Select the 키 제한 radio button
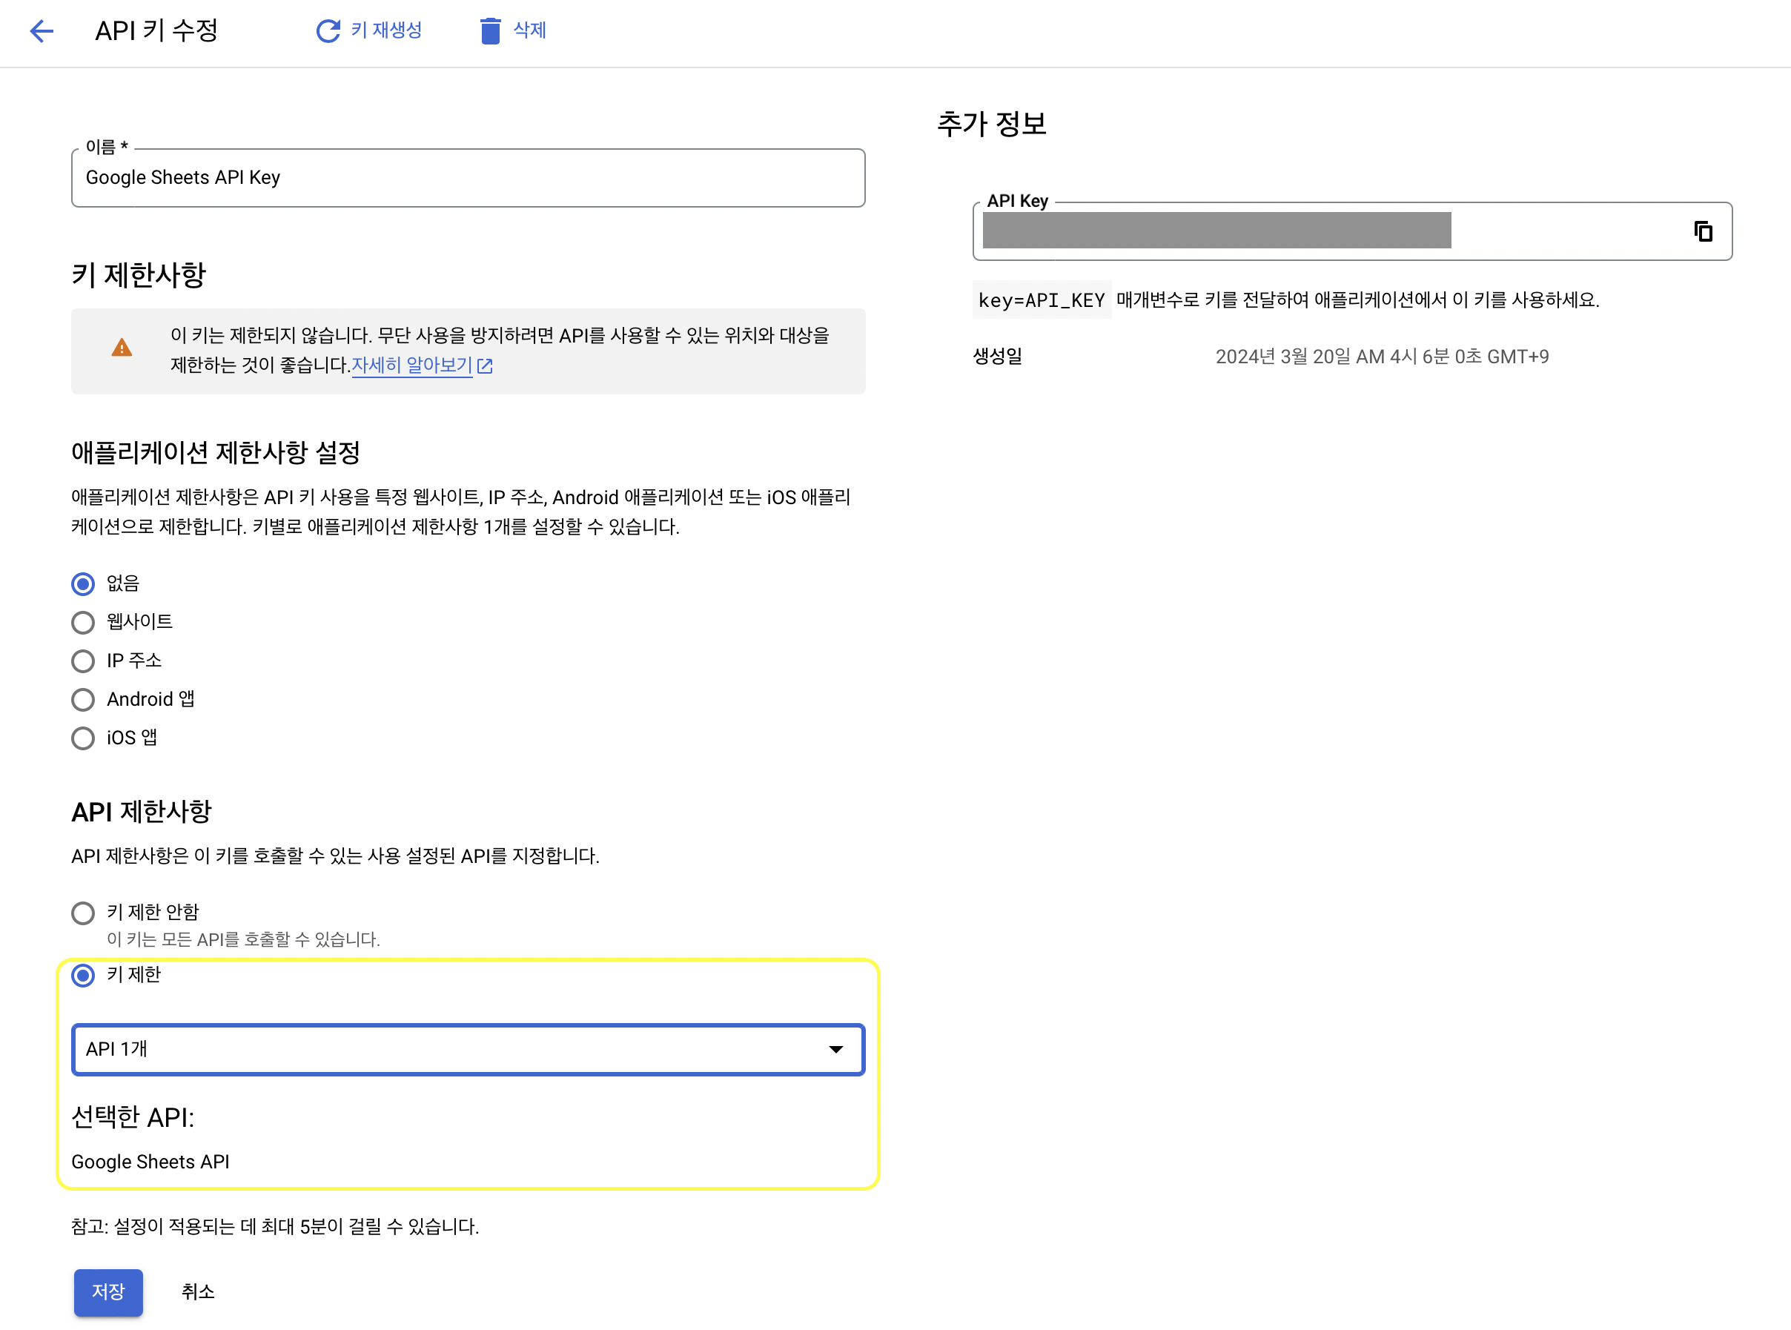Viewport: 1791px width, 1330px height. 83,976
